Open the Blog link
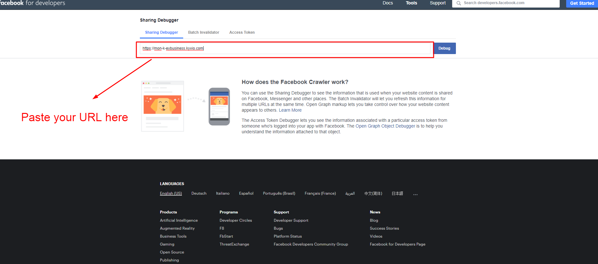Viewport: 598px width, 264px height. click(x=374, y=220)
